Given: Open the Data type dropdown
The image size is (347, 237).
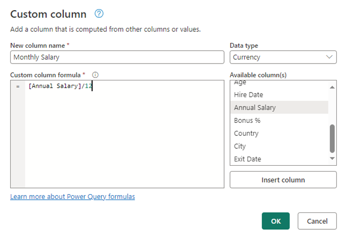Looking at the screenshot, I should click(283, 57).
